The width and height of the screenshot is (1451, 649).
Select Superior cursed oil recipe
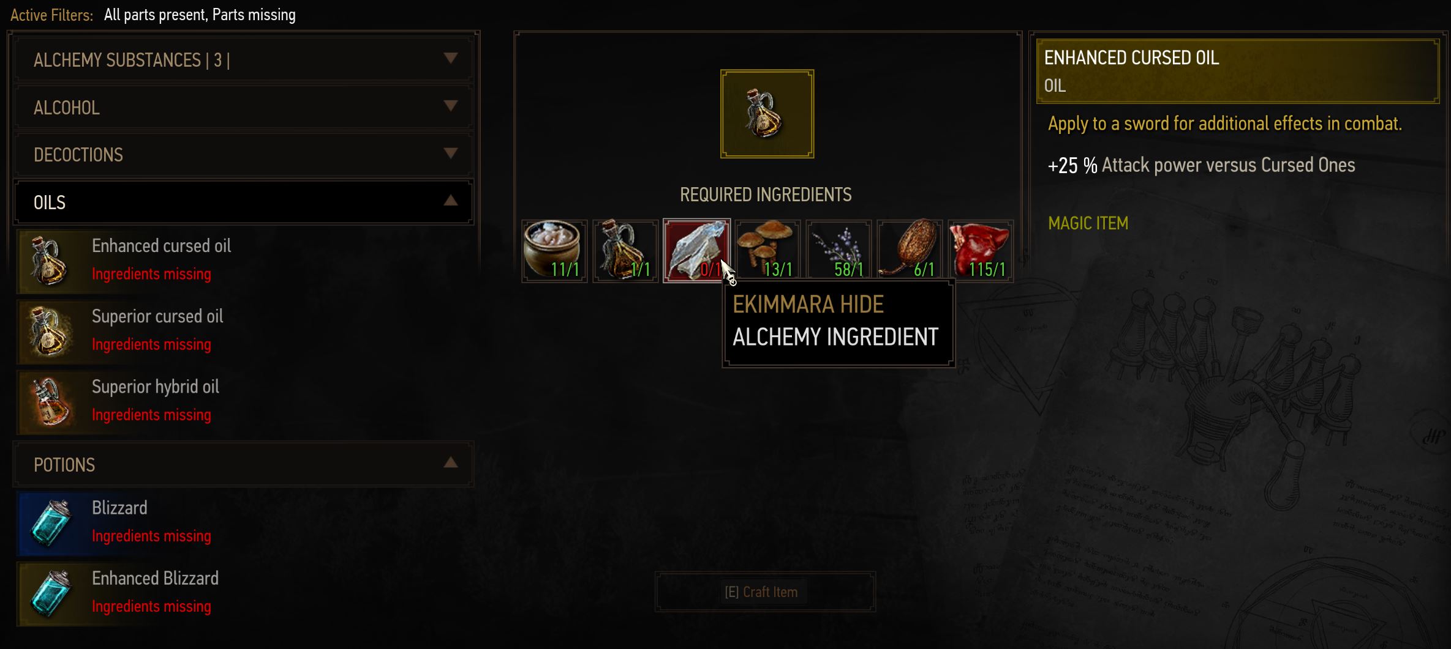click(x=244, y=331)
